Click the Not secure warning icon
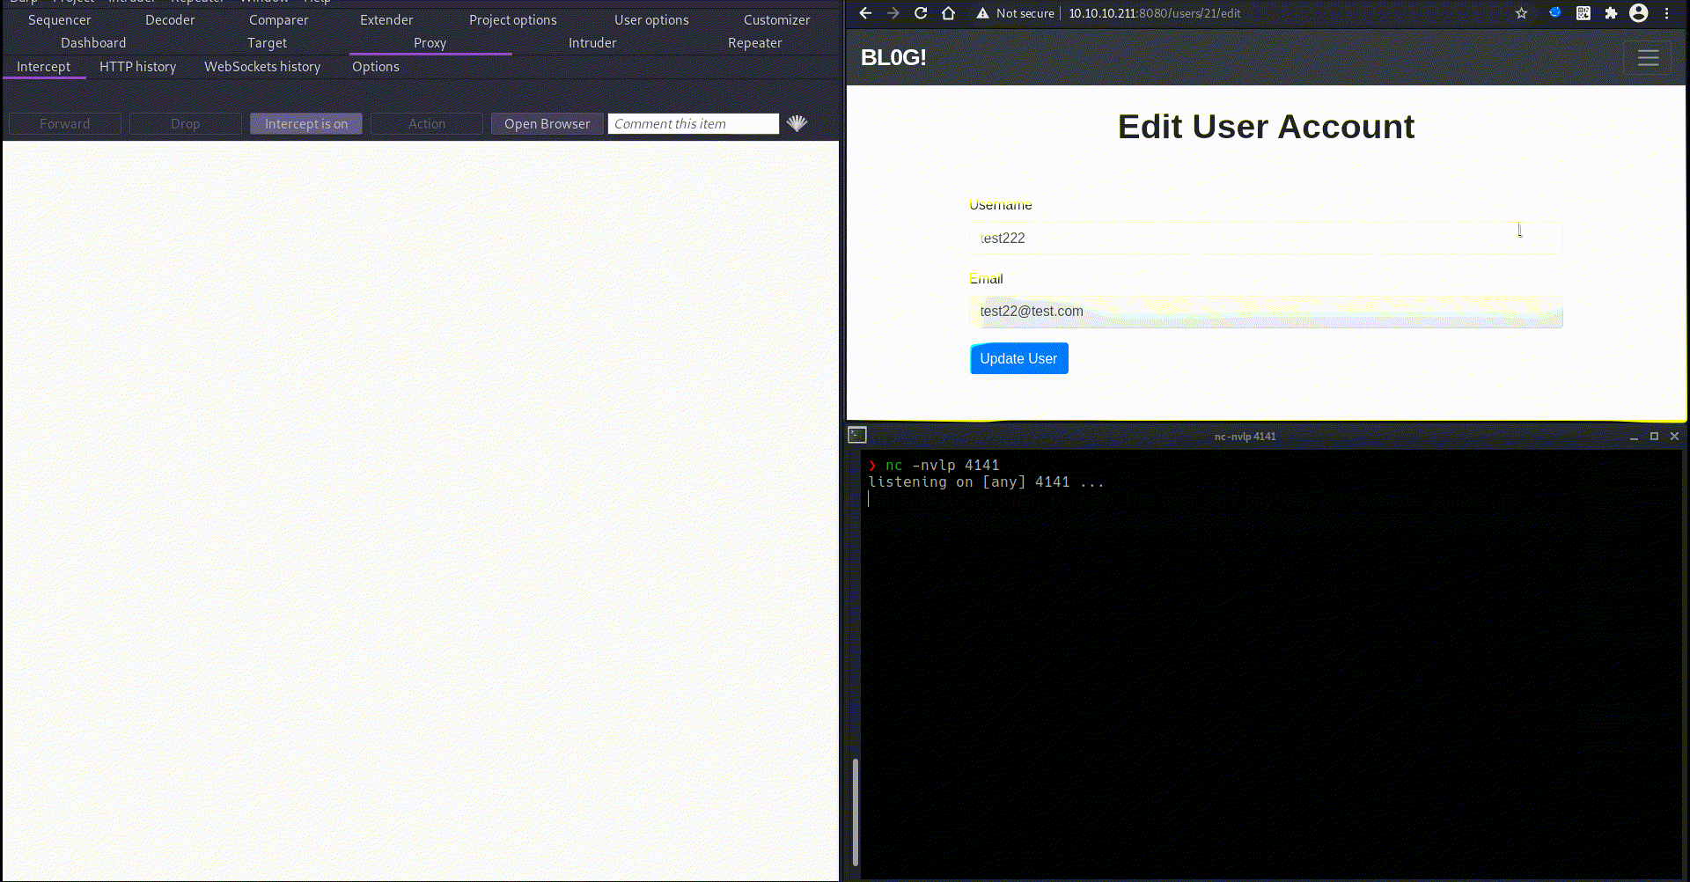 pos(982,13)
